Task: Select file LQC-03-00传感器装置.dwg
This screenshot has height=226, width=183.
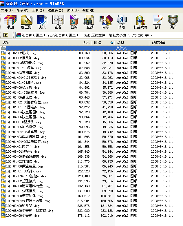Action: (26, 156)
